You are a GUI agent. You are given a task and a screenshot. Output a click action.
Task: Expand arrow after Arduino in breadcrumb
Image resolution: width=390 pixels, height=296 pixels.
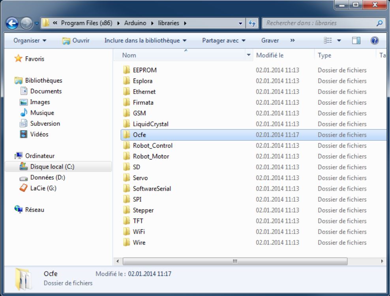pyautogui.click(x=152, y=23)
